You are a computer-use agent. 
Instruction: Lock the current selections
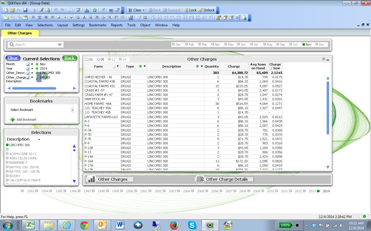coord(191,10)
